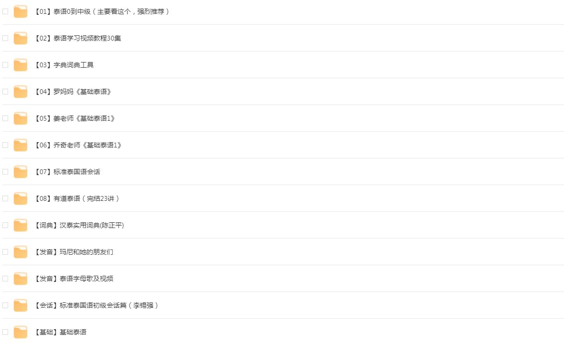Open 【发音】玛尼和她的朋友们 folder name
The height and width of the screenshot is (343, 564).
[x=74, y=252]
